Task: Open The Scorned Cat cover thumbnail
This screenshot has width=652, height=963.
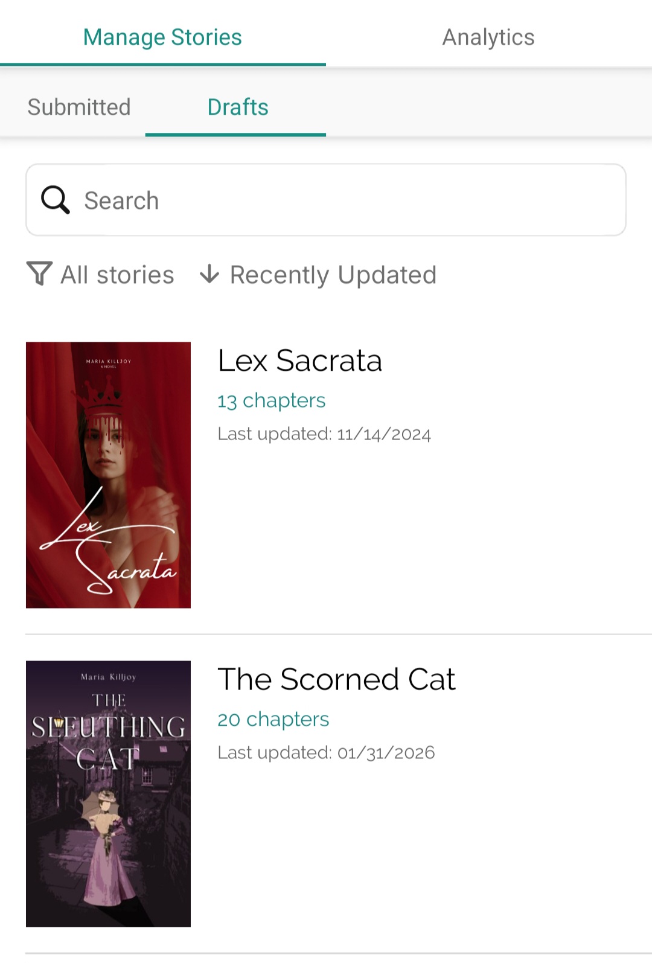Action: pyautogui.click(x=108, y=793)
